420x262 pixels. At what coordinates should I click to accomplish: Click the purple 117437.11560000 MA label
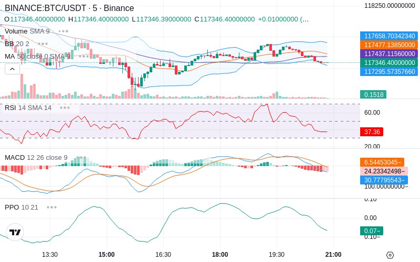coord(389,54)
